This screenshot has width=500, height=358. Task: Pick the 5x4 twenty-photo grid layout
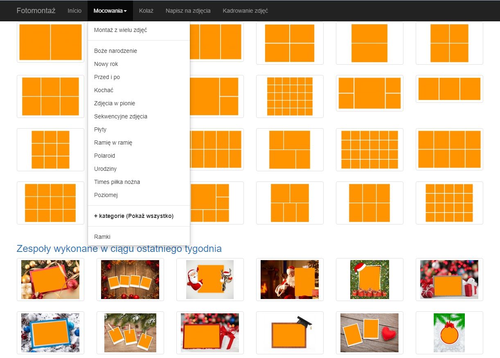[449, 203]
